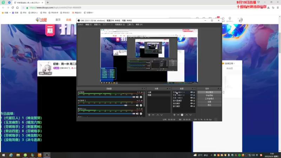This screenshot has width=281, height=158.
Task: Open the OBS Scene Collection (场景集合) menu
Action: tap(120, 25)
